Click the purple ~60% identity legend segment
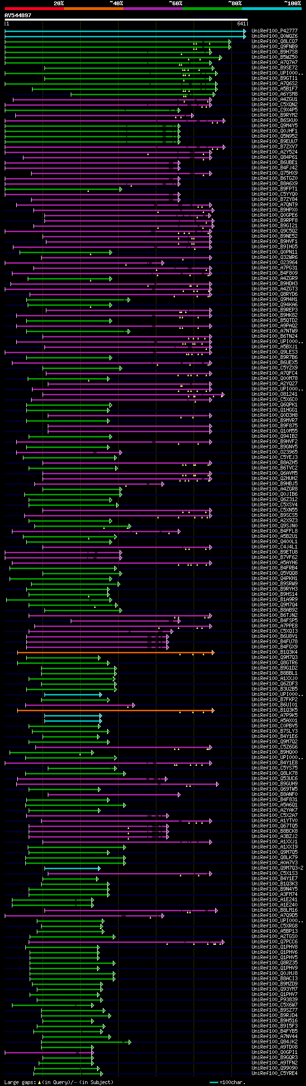Viewport: 306px width, 1086px height. click(x=153, y=8)
